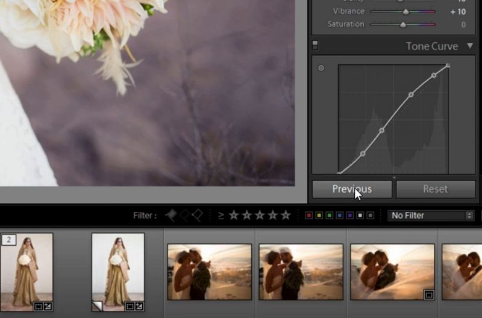Select the first bride portrait thumbnail numbered 2

(27, 272)
